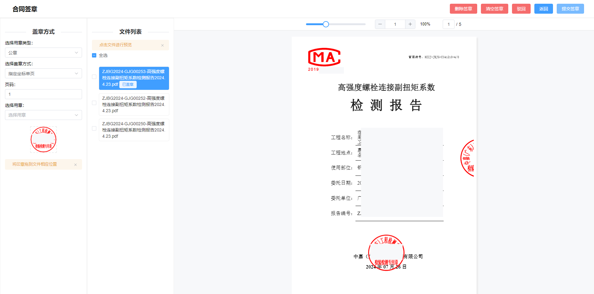The height and width of the screenshot is (294, 594).
Task: Toggle the 全选 select-all checkbox
Action: tap(94, 55)
